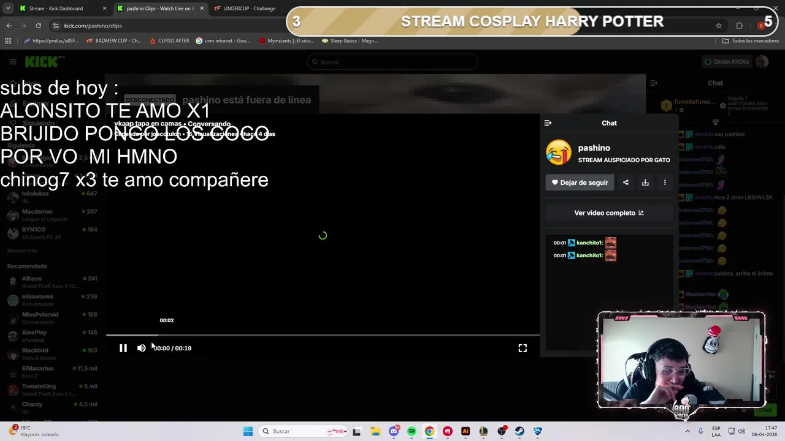The height and width of the screenshot is (441, 785).
Task: Open the tab search dropdown arrow
Action: (8, 9)
